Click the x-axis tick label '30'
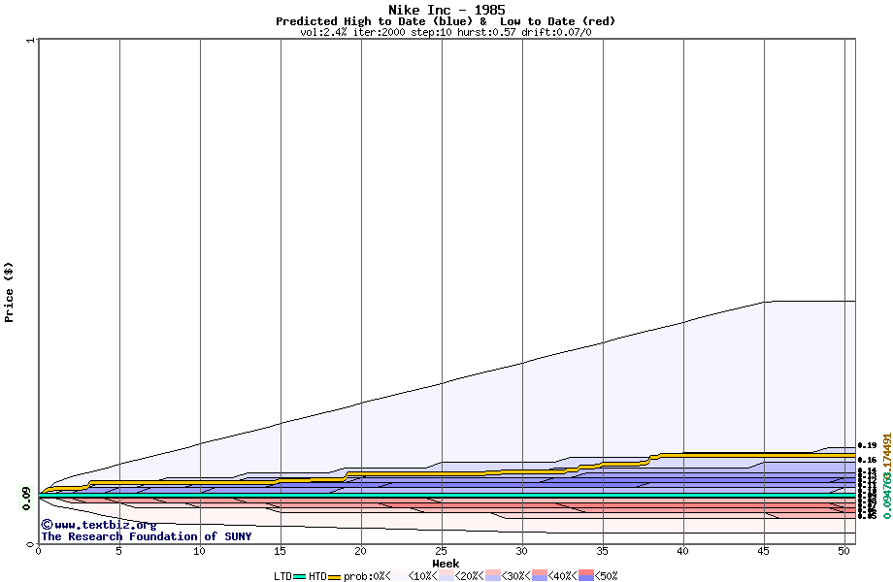 [521, 551]
